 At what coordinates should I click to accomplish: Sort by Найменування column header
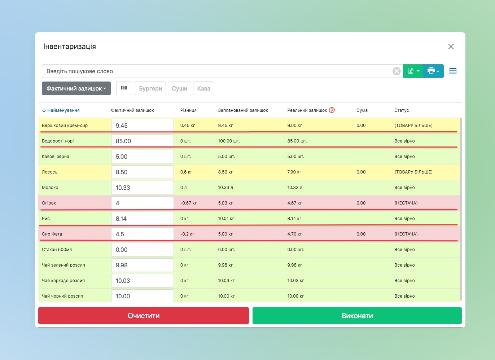pyautogui.click(x=63, y=110)
